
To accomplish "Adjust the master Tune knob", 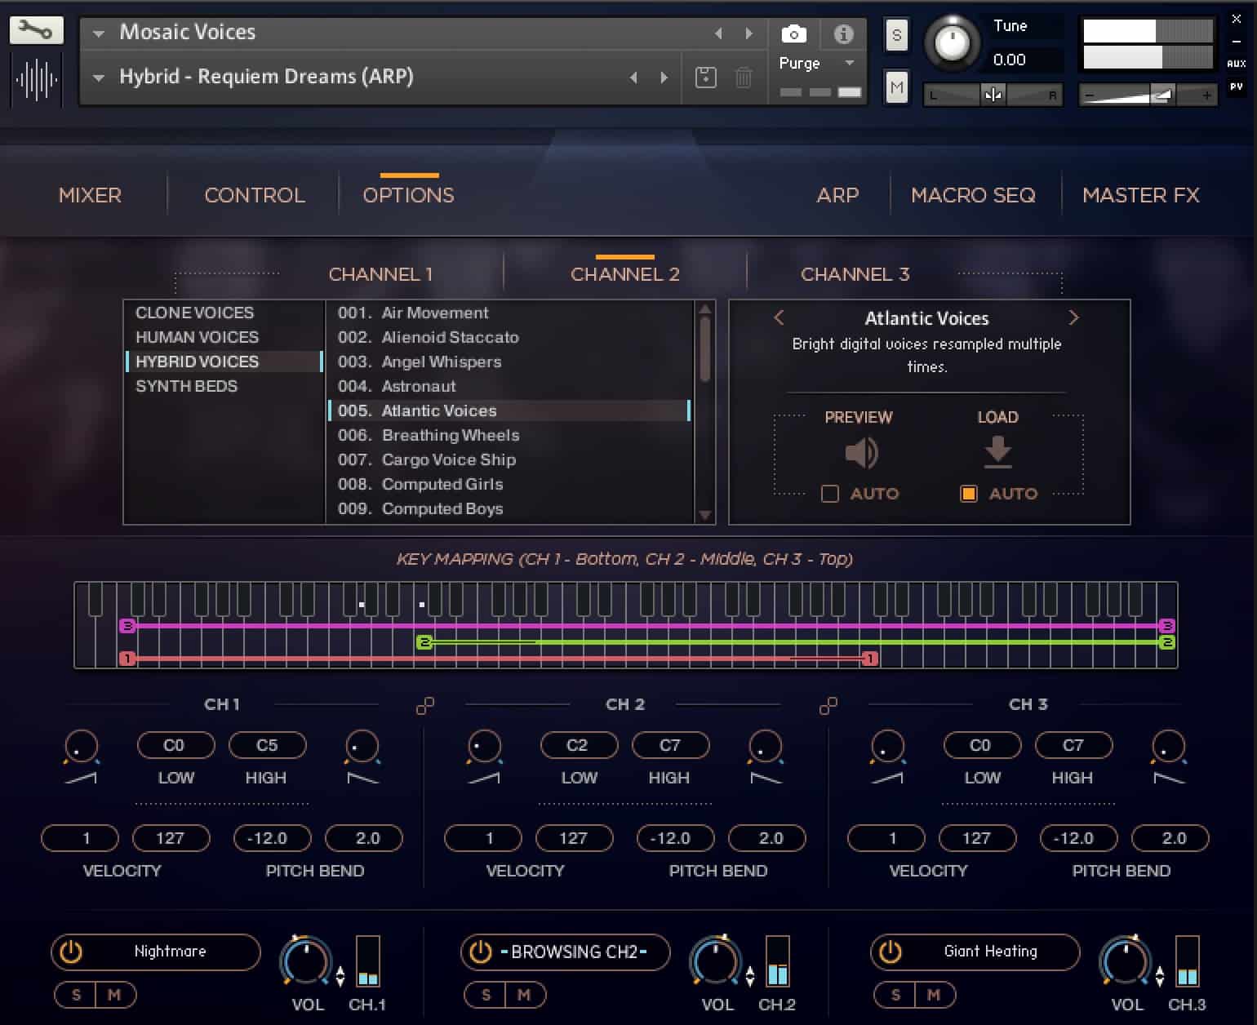I will pos(952,43).
